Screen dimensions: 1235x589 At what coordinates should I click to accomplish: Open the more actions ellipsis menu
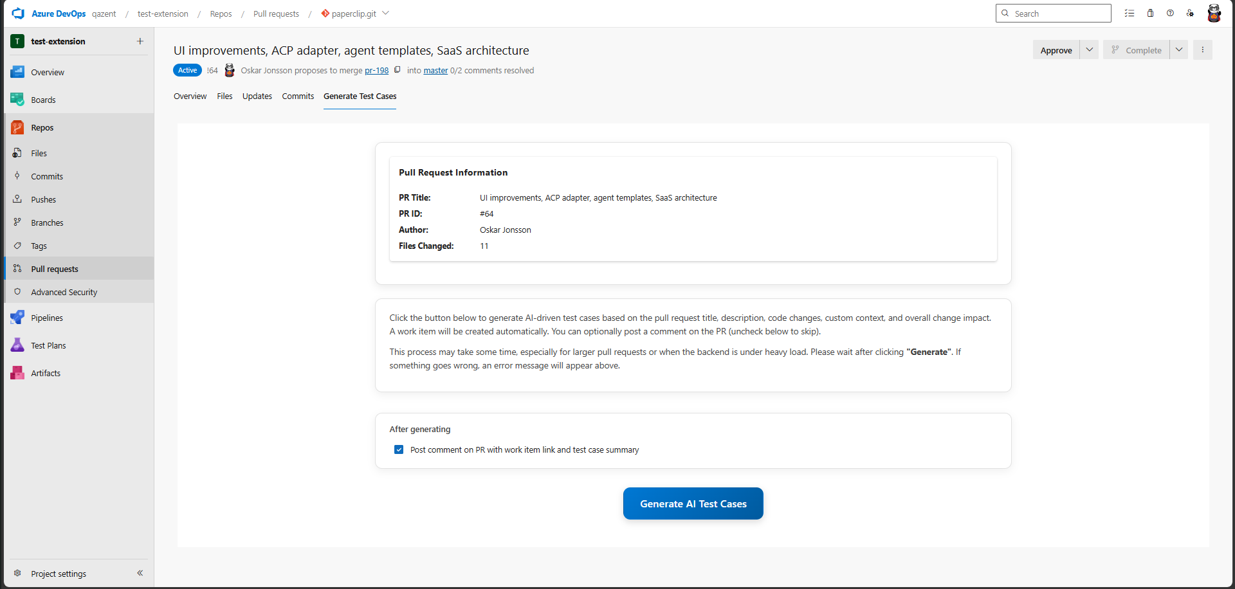point(1202,50)
